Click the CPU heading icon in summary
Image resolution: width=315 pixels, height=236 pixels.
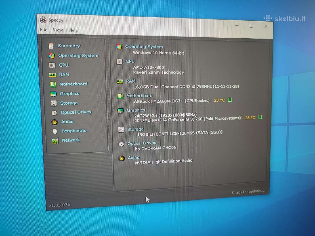click(x=119, y=62)
